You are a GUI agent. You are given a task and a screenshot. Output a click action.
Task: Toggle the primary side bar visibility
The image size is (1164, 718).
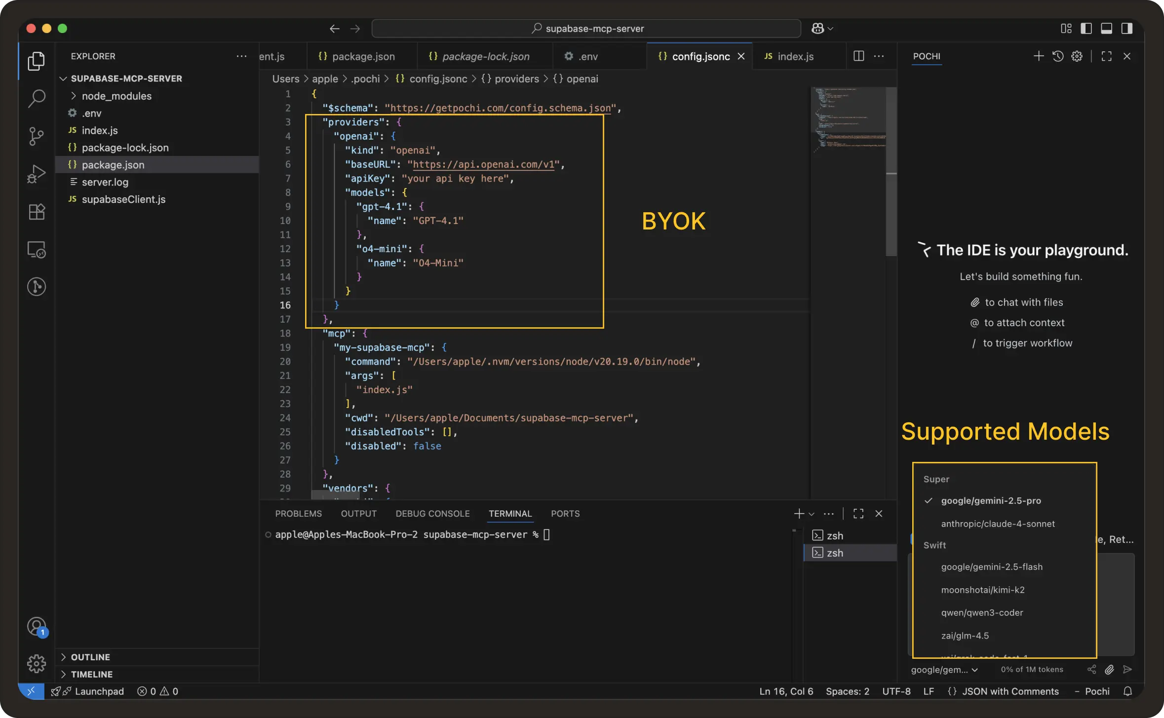click(x=1086, y=29)
